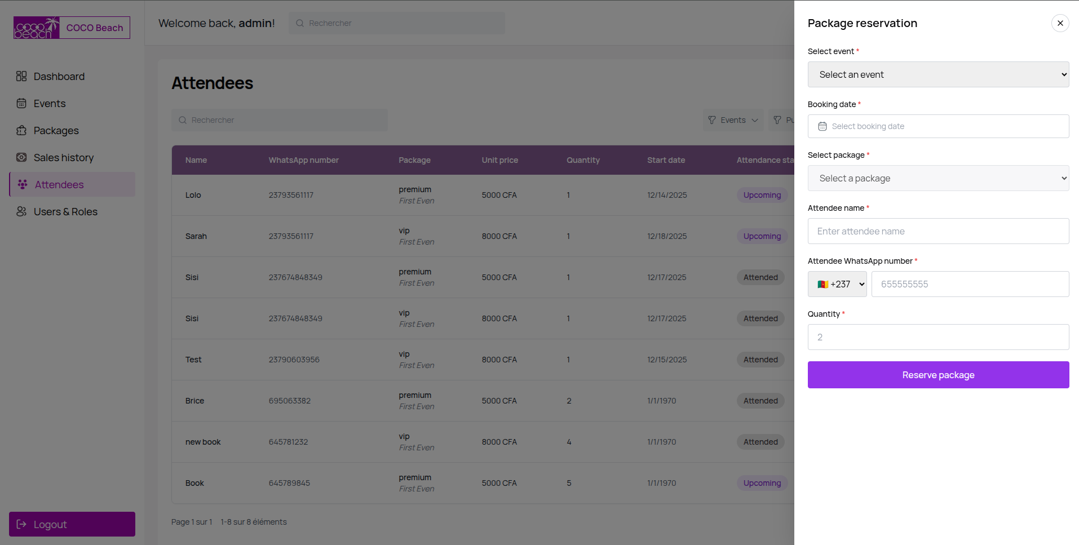Click the Users & Roles icon
Viewport: 1079px width, 545px height.
pos(21,211)
